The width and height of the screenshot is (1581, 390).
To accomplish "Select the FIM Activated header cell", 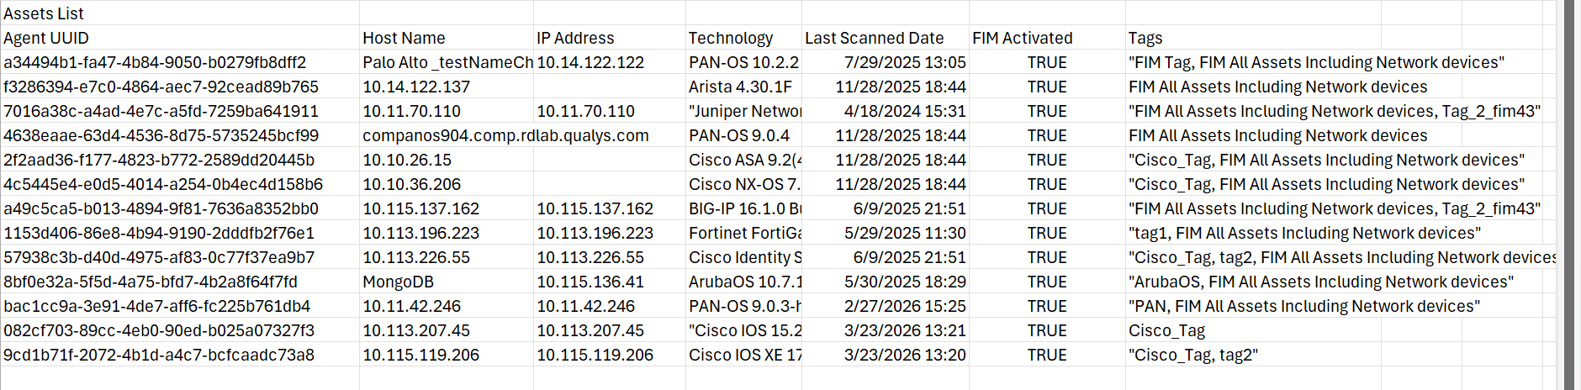I will click(1022, 38).
